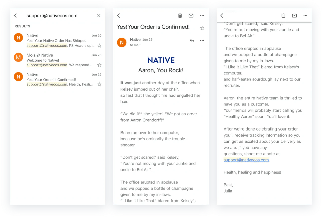Expand recipient details 'to me'

(136, 45)
